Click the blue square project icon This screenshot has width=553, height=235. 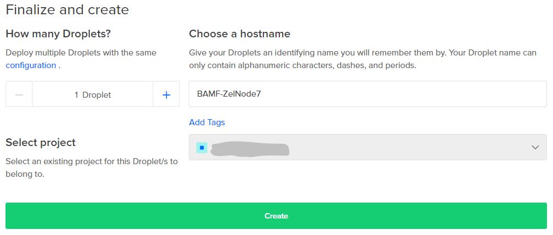pos(202,148)
